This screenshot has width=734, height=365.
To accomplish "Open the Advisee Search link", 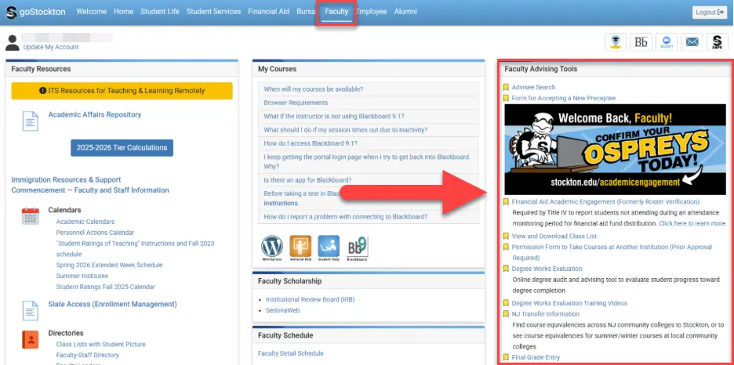I will (533, 87).
